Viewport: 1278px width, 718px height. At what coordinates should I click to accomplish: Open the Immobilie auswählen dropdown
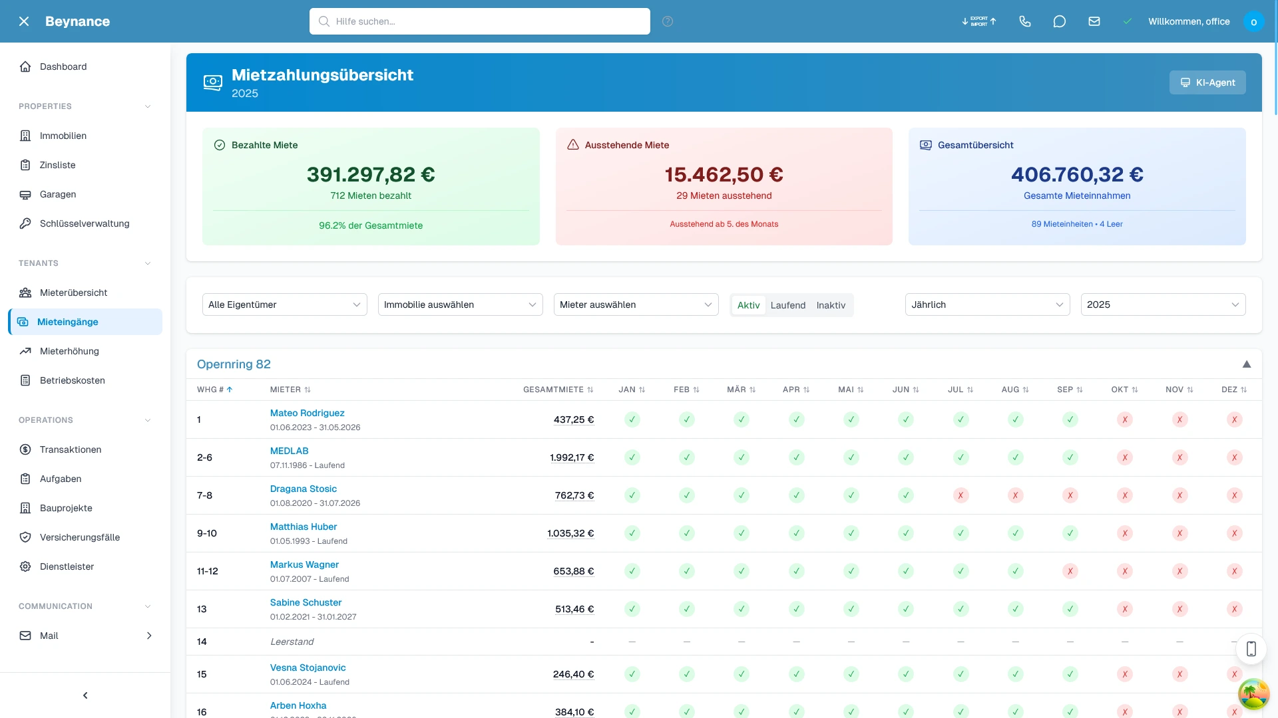click(459, 304)
